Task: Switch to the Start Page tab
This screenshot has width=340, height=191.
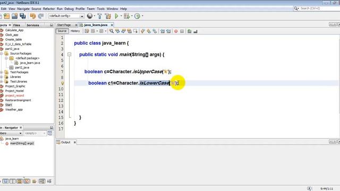Action: coord(64,25)
